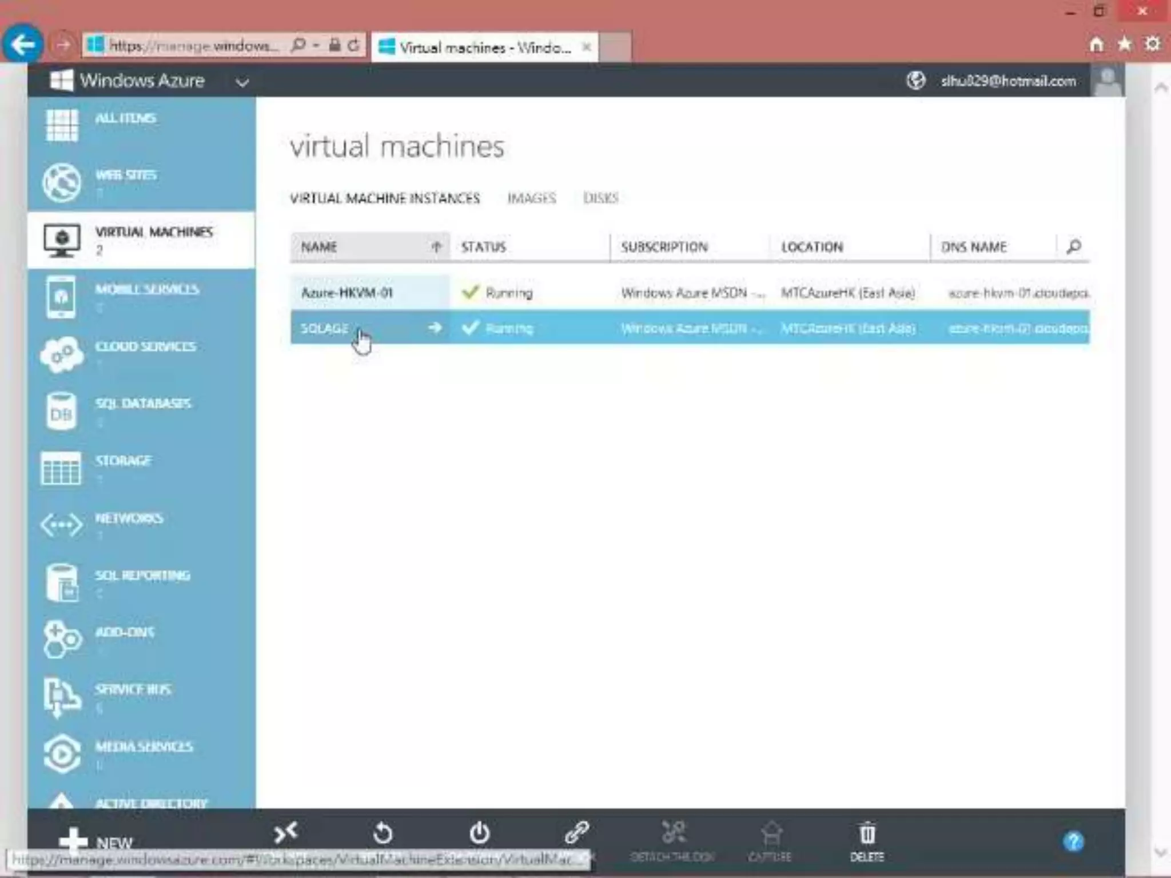Open Cloud Services in sidebar
The width and height of the screenshot is (1171, 878).
pos(145,346)
